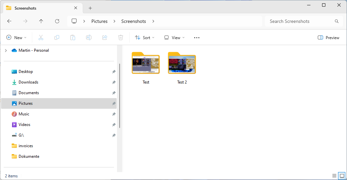The image size is (347, 180).
Task: Click the Copy icon in toolbar
Action: click(x=57, y=38)
